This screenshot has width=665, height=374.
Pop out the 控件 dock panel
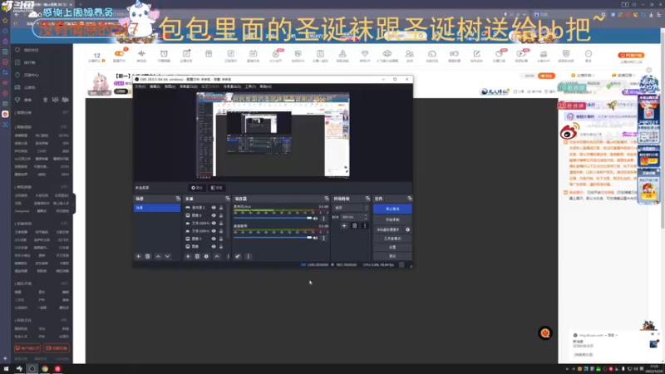(410, 199)
